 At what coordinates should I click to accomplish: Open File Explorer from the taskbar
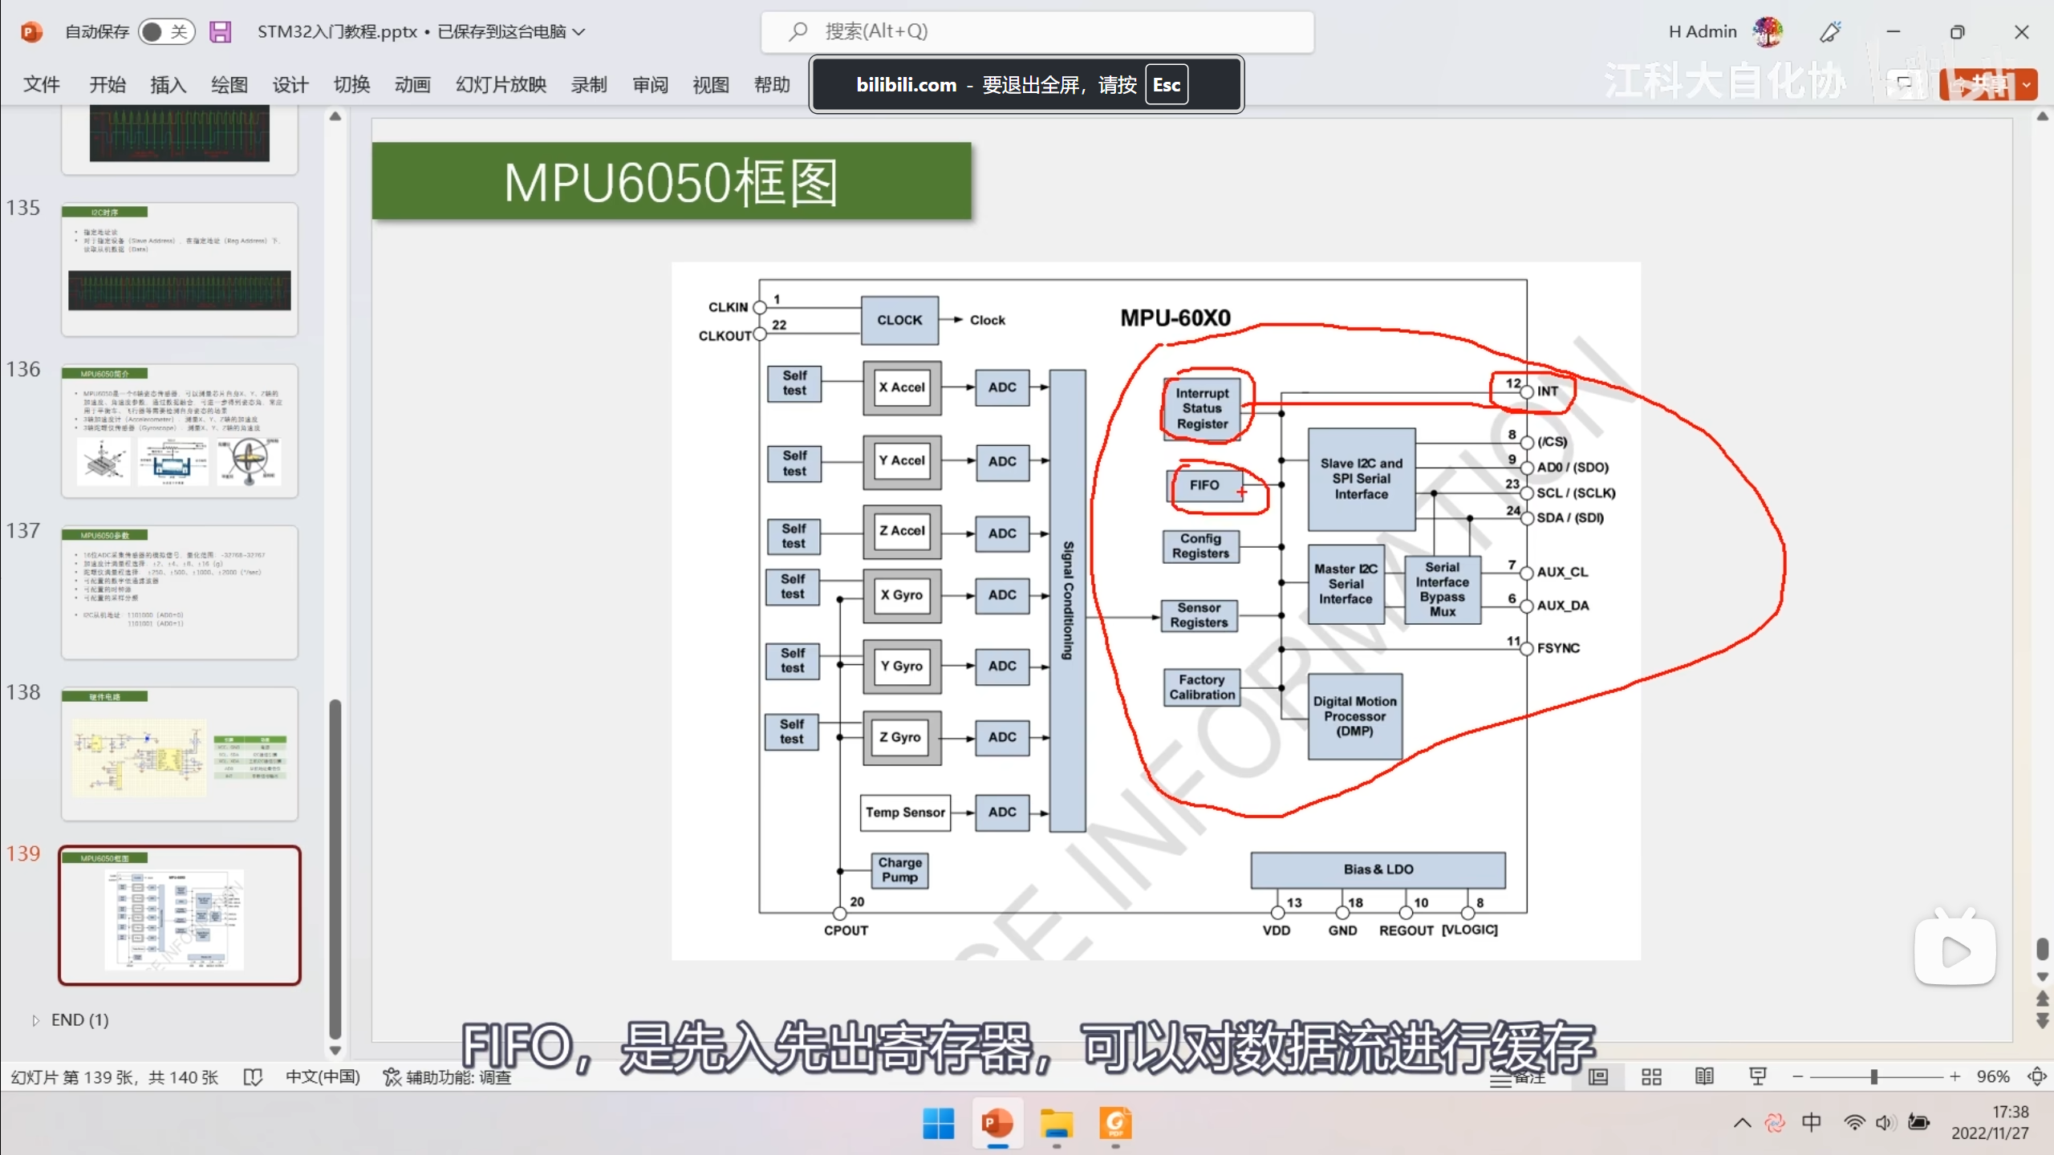[x=1056, y=1124]
